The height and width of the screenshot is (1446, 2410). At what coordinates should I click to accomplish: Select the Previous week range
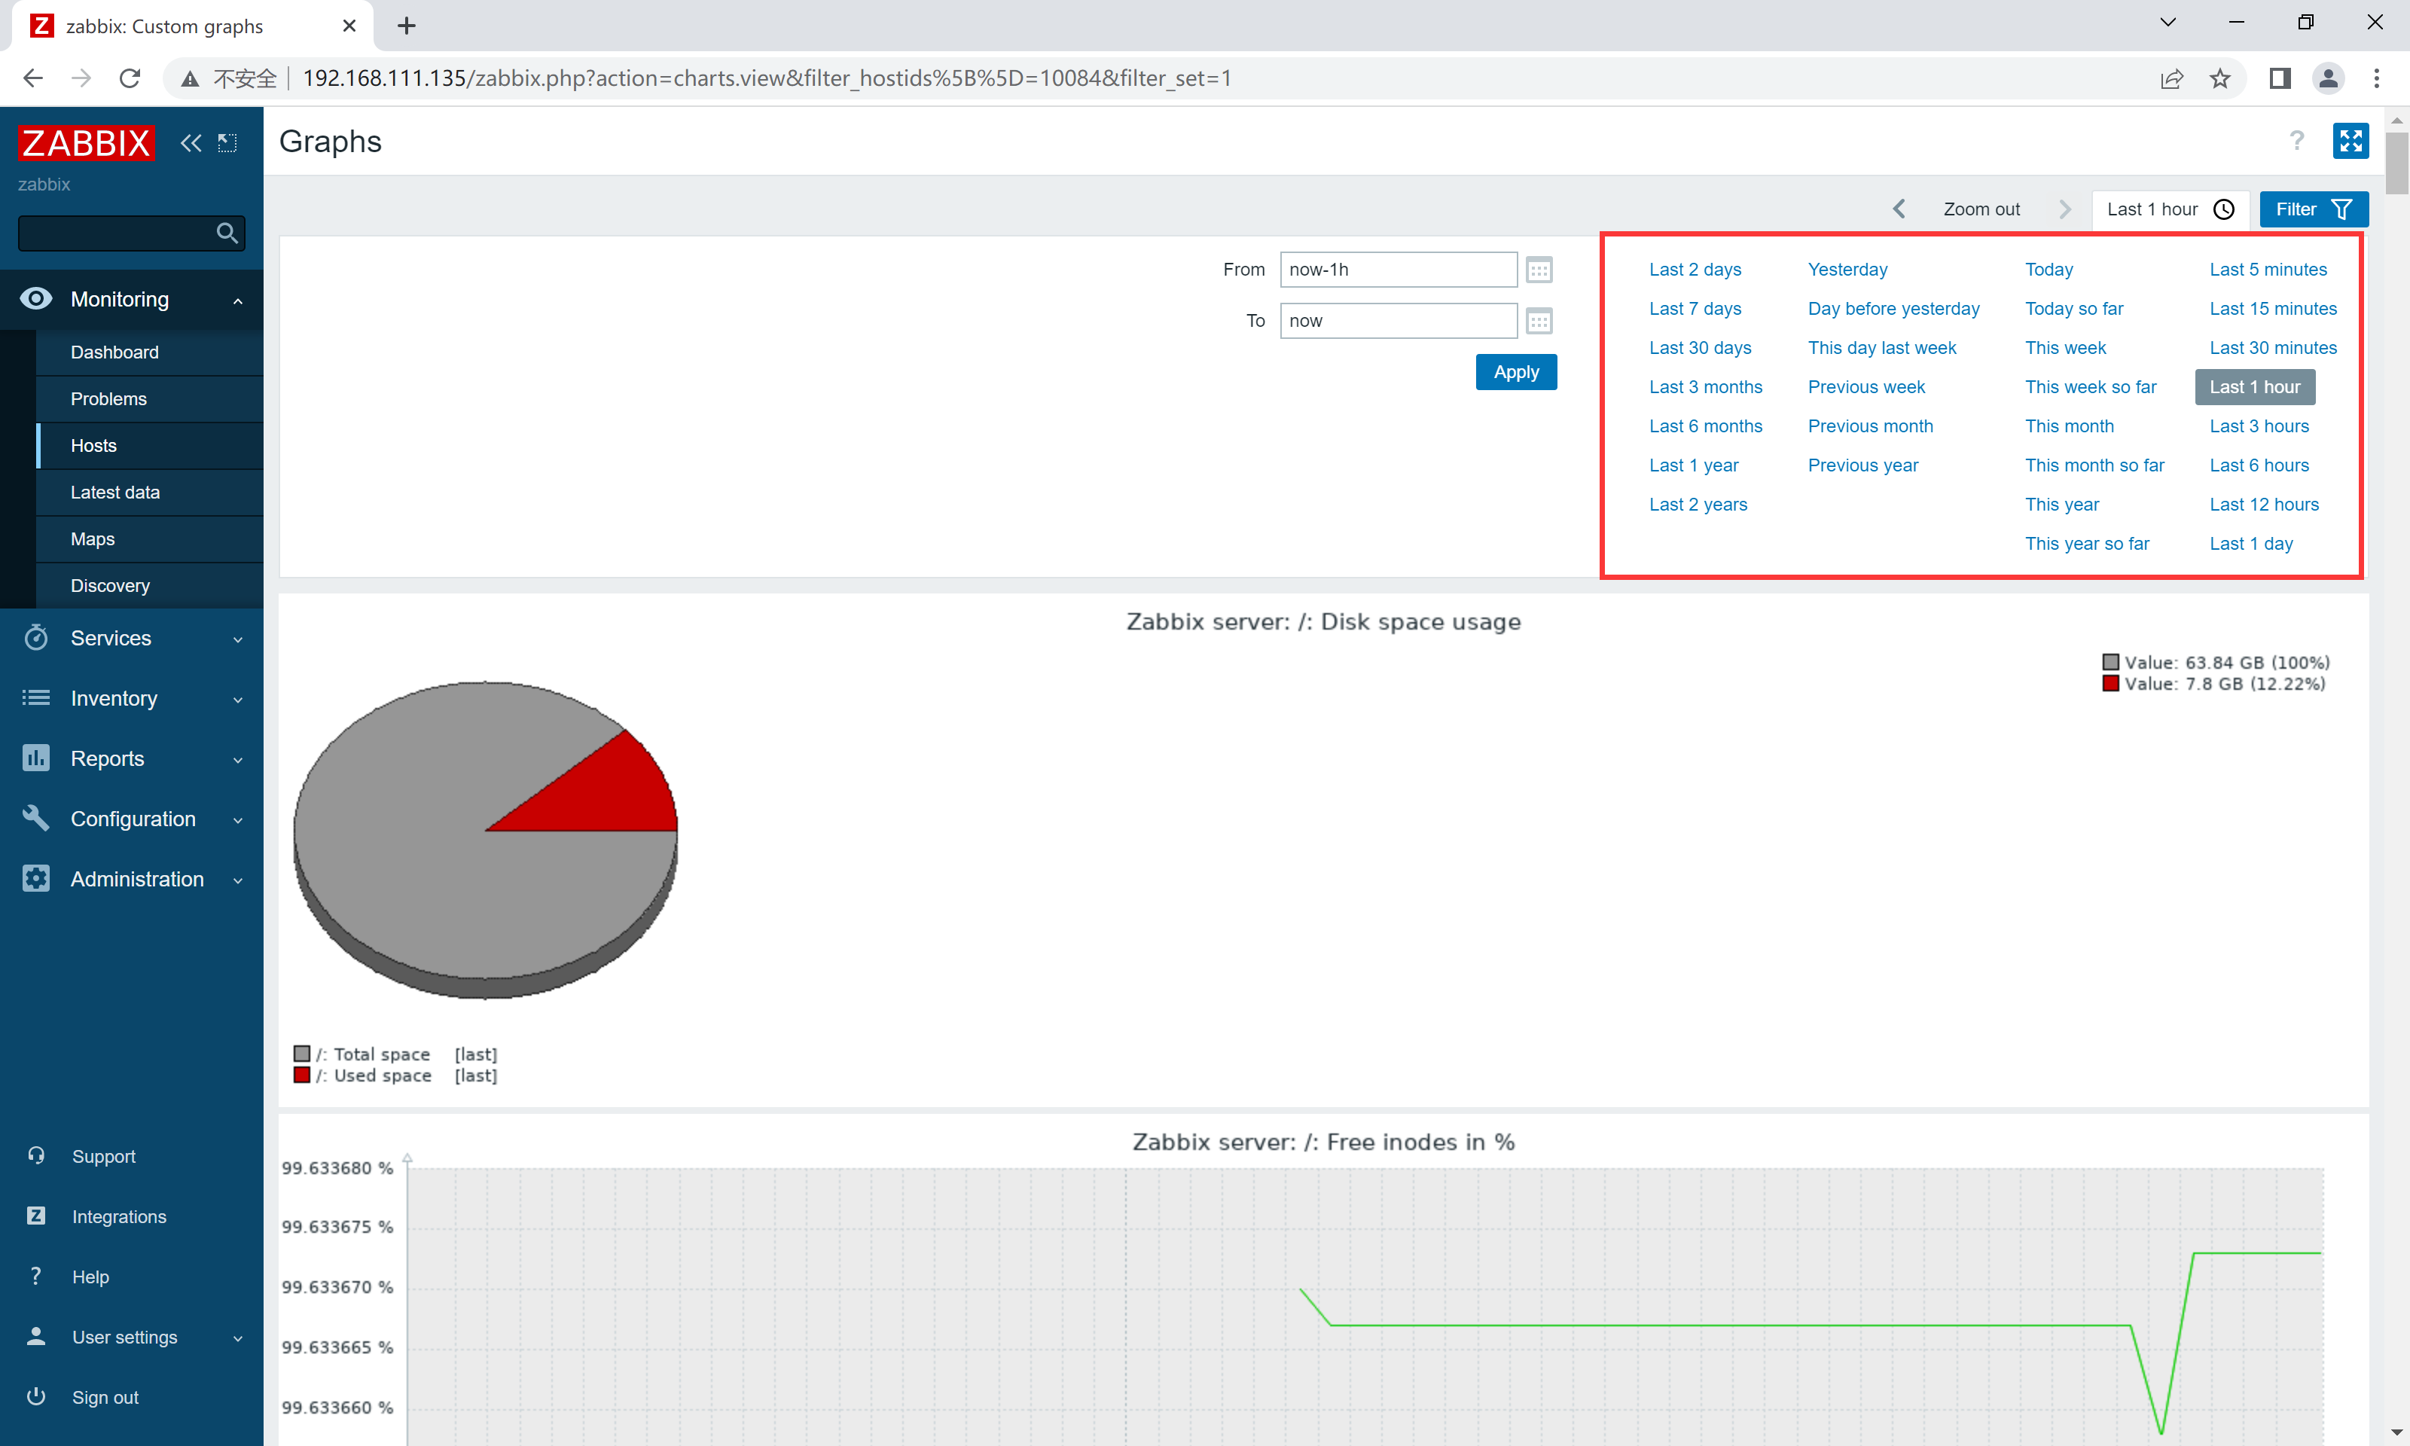(x=1865, y=387)
